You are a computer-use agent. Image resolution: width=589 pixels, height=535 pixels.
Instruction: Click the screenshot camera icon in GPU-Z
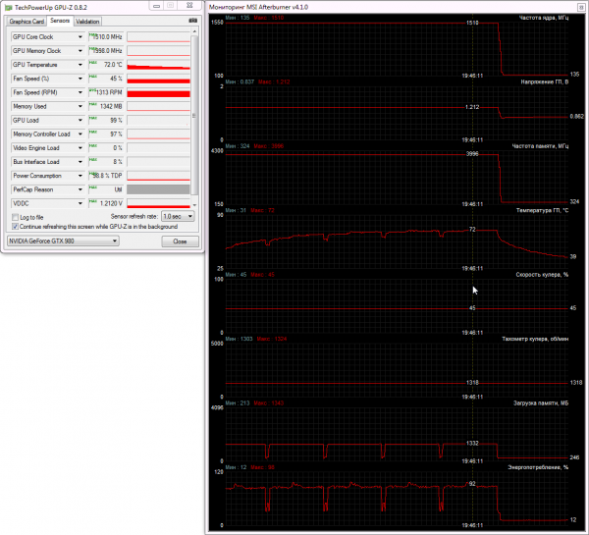[193, 21]
